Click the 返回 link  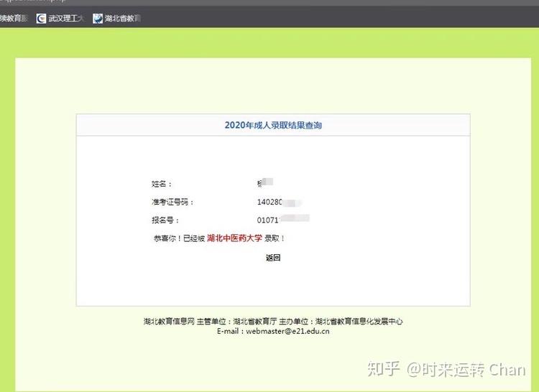(x=273, y=258)
